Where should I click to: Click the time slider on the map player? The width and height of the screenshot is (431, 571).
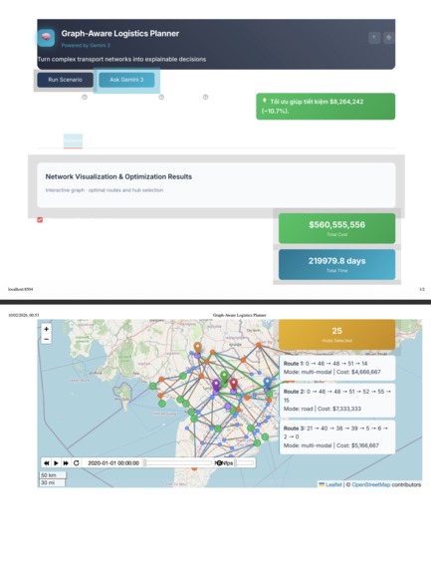[177, 462]
